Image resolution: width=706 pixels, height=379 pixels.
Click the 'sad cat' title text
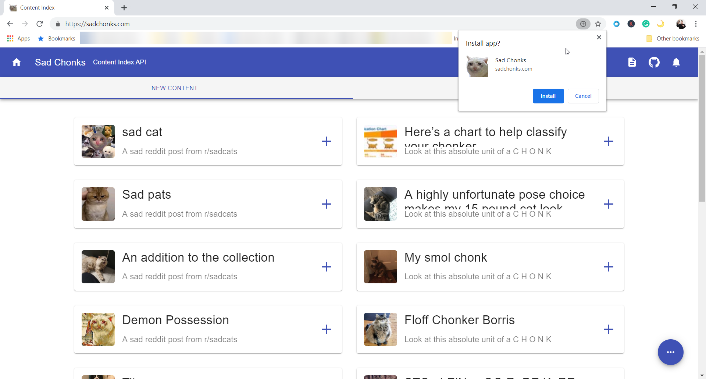[142, 132]
